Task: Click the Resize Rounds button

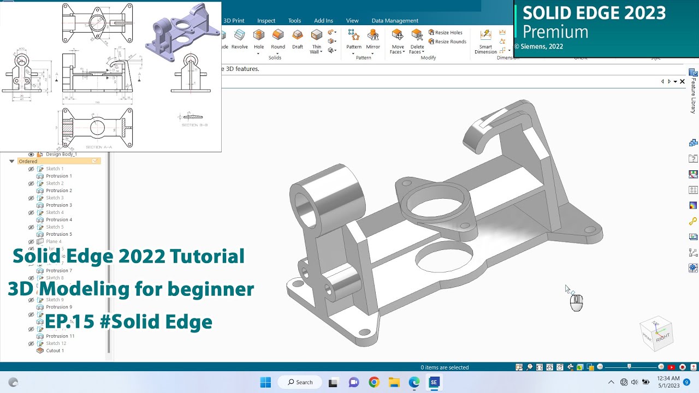Action: pos(447,41)
